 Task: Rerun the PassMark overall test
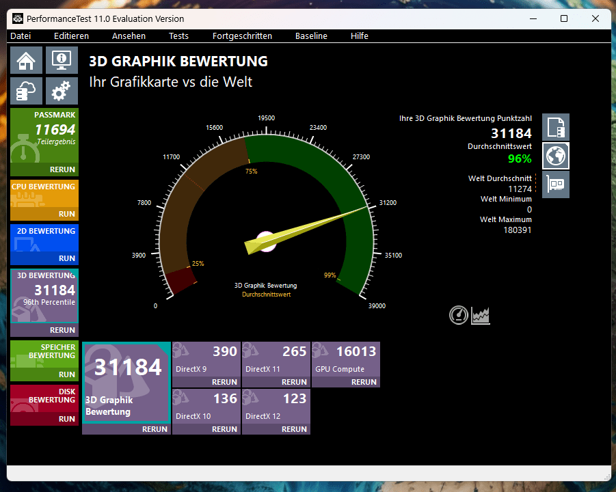[x=62, y=169]
